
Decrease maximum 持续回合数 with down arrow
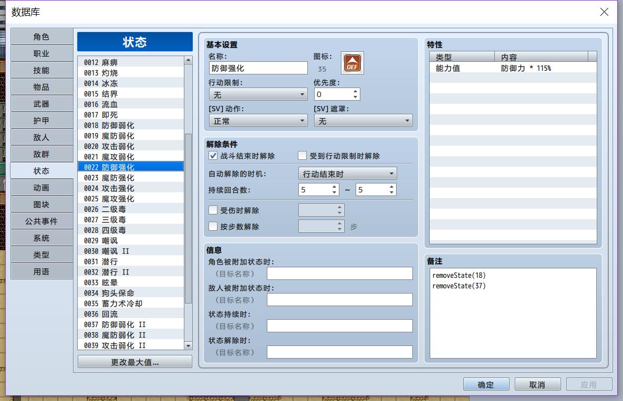(x=392, y=192)
